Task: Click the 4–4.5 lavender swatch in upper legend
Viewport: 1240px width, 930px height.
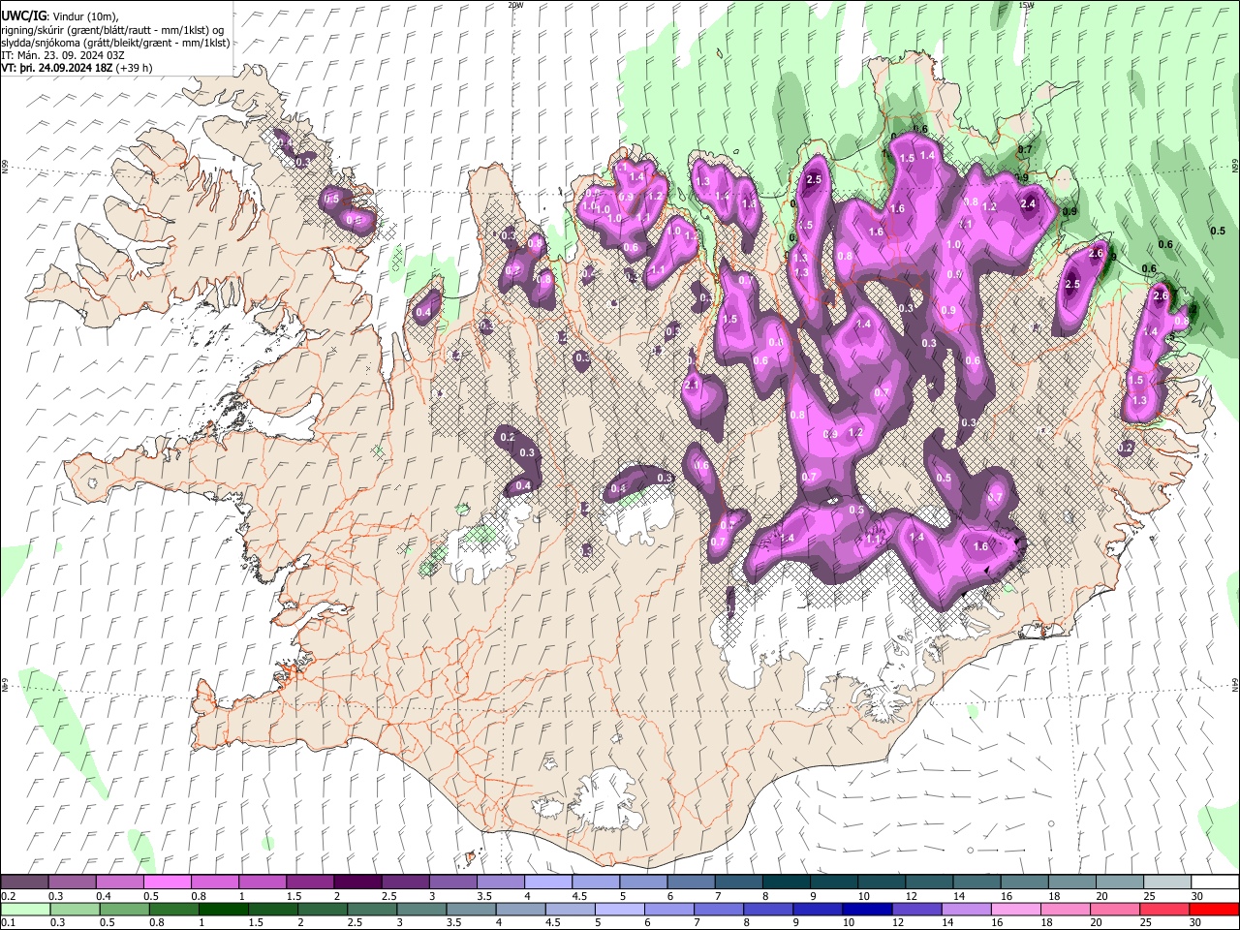Action: 547,883
